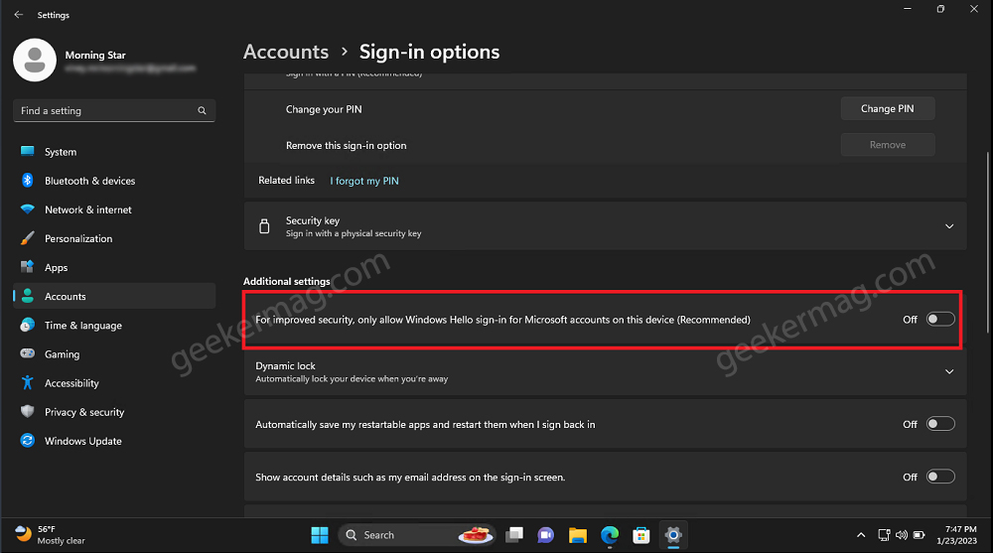Click the clock showing 7:47 PM
This screenshot has width=993, height=553.
pos(957,534)
